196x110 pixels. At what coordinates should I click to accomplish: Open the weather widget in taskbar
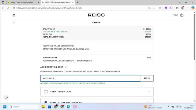coord(153,107)
